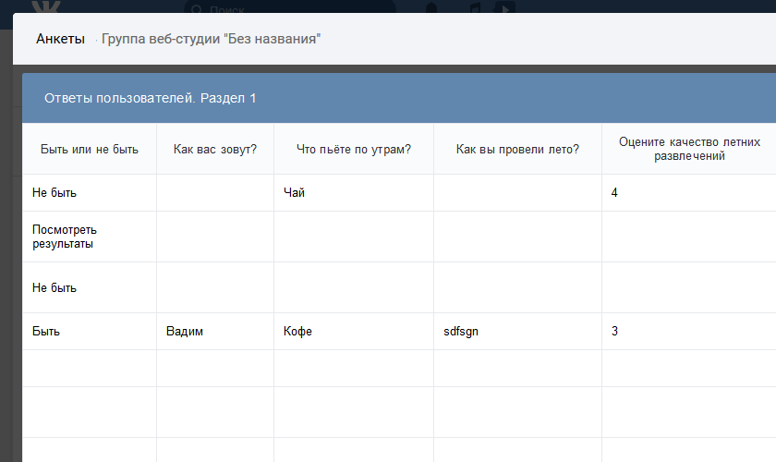The height and width of the screenshot is (462, 776).
Task: Select the Вадим name cell
Action: 214,332
